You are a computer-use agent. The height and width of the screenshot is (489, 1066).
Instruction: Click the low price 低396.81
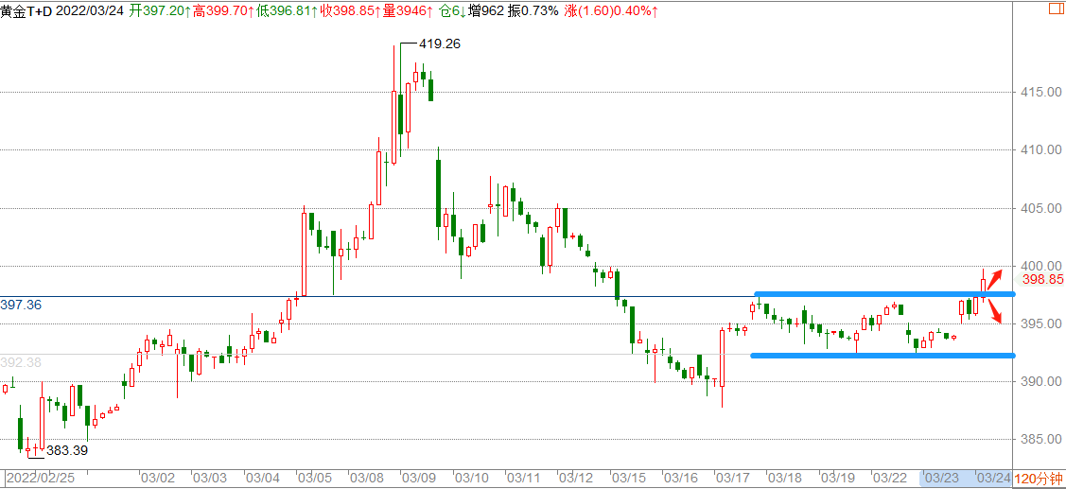coord(287,9)
